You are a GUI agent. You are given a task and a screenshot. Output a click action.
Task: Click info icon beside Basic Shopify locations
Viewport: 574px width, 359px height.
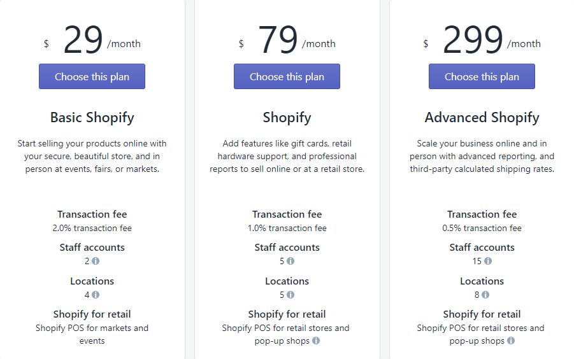pos(96,295)
